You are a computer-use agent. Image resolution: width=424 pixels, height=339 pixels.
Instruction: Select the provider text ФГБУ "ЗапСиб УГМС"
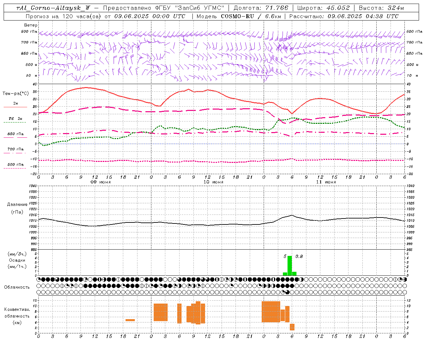pyautogui.click(x=189, y=8)
